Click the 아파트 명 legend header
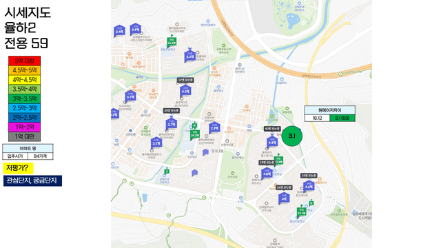 28,149
